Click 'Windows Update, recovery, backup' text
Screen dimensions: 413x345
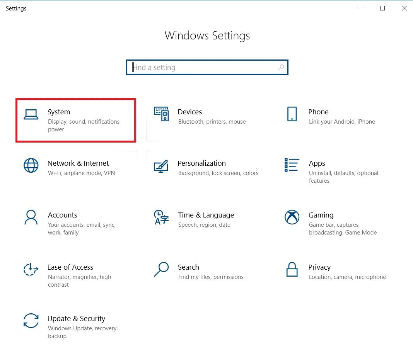click(x=83, y=332)
